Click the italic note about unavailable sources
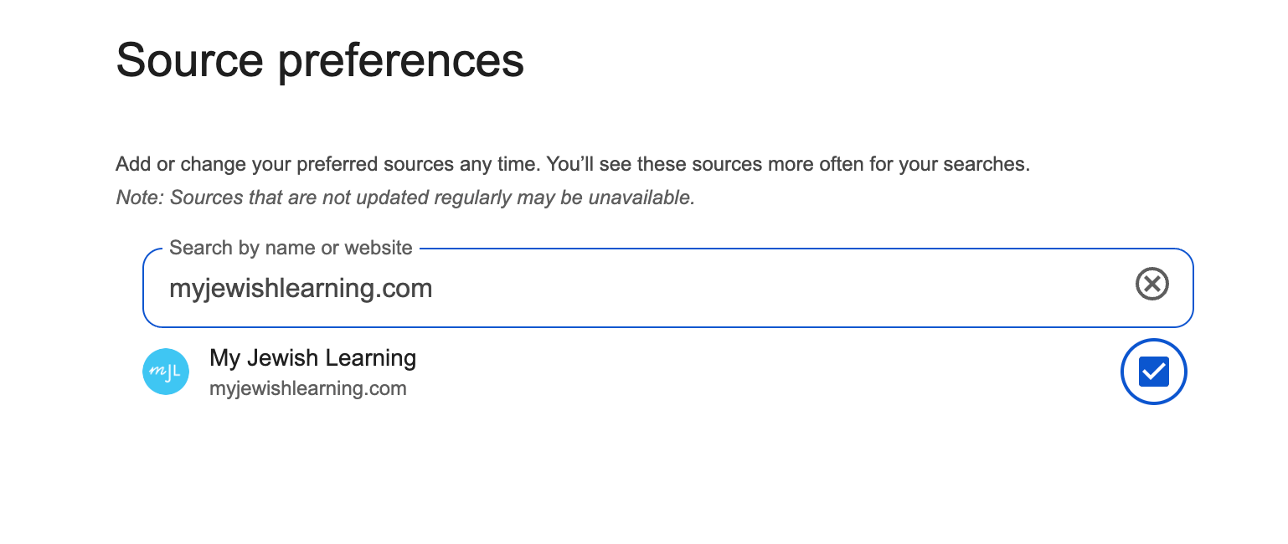The width and height of the screenshot is (1288, 544). 405,198
